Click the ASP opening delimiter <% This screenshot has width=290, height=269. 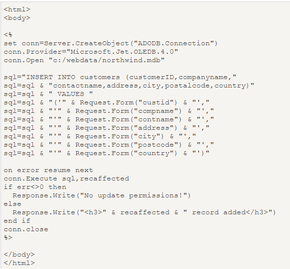pyautogui.click(x=8, y=35)
